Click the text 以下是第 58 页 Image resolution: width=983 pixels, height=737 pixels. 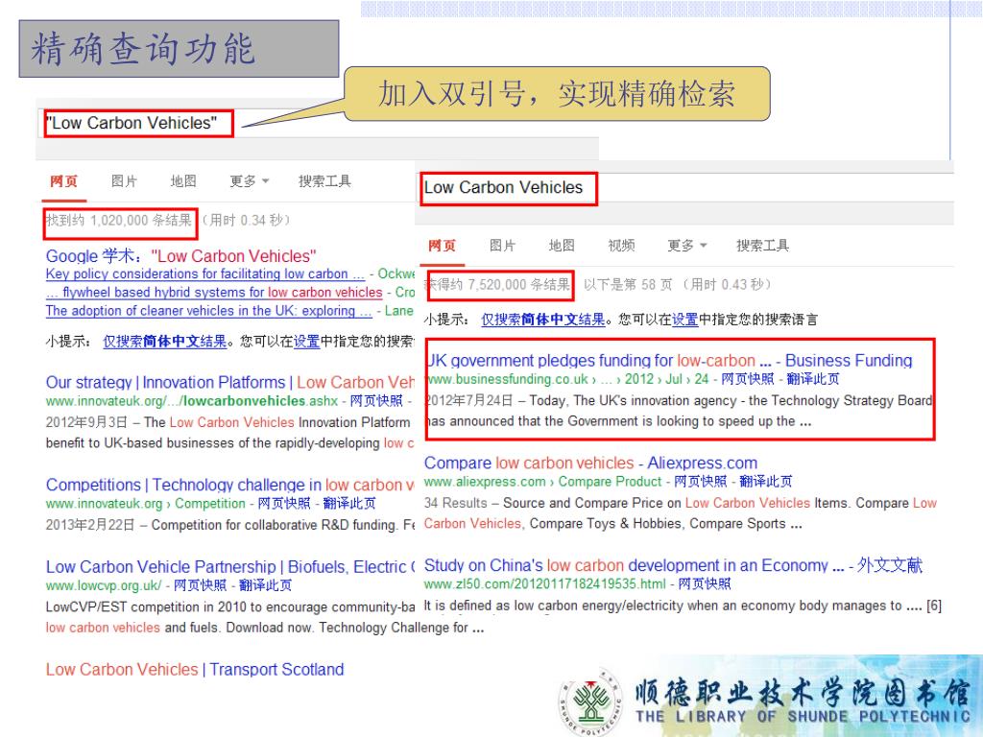click(x=628, y=285)
